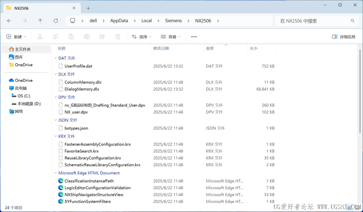Click the vertical scrollbar of file list
The width and height of the screenshot is (363, 212).
pos(360,91)
